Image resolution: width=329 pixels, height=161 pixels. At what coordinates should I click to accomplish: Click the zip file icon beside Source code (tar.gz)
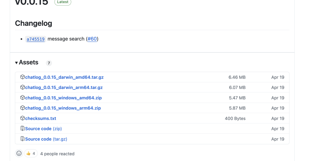pos(23,139)
